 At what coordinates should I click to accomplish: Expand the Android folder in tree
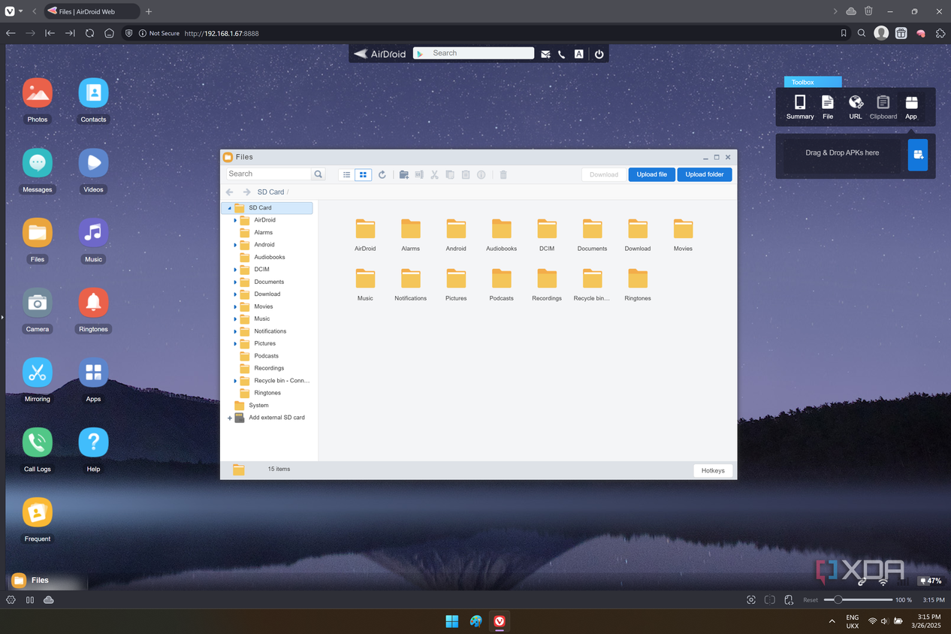click(235, 245)
